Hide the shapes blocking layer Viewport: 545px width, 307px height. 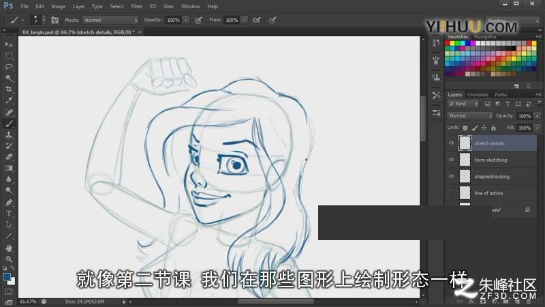[x=451, y=176]
